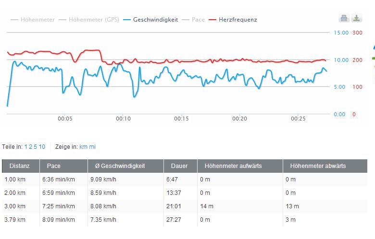The height and width of the screenshot is (239, 375).
Task: Click the download chart icon
Action: pyautogui.click(x=356, y=19)
